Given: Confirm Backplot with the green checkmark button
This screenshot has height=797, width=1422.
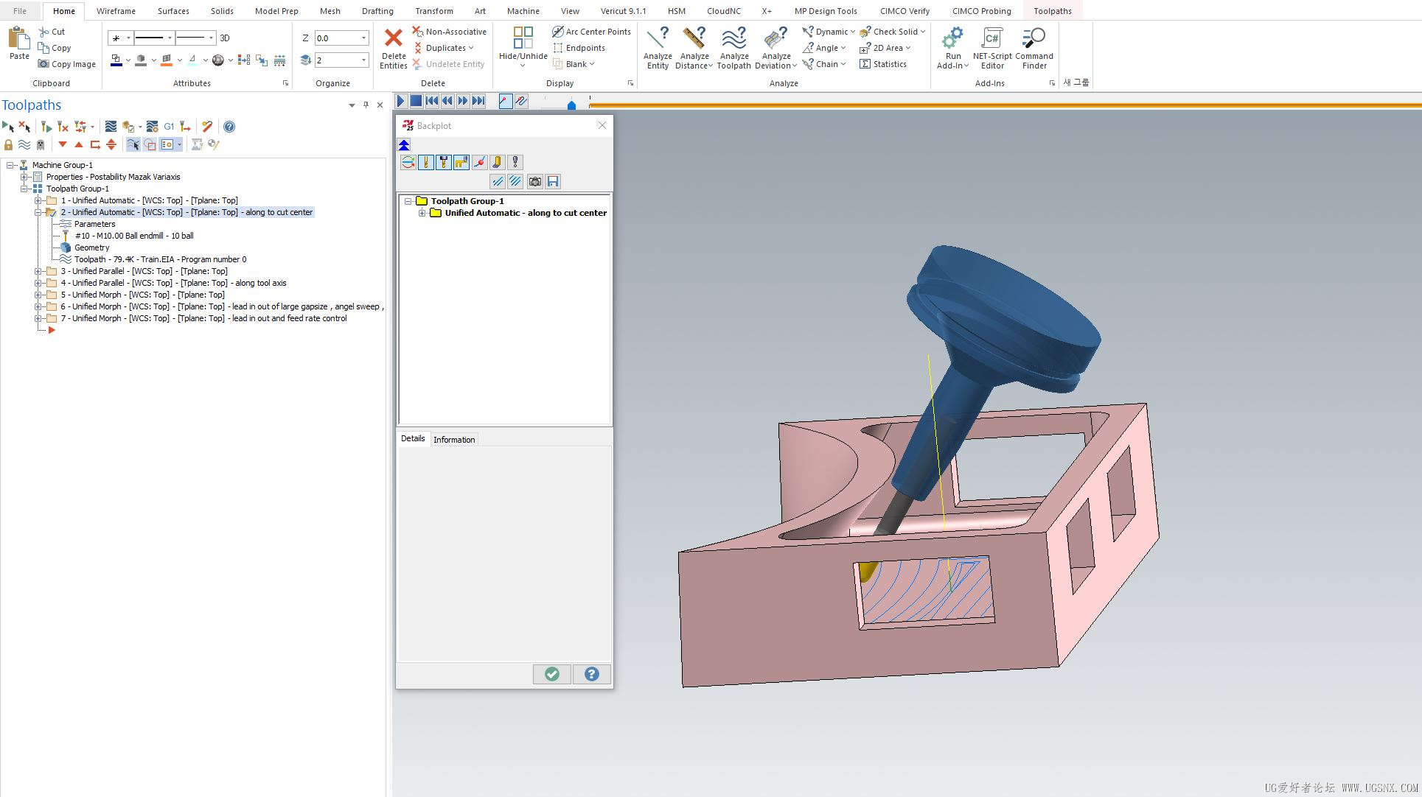Looking at the screenshot, I should (x=551, y=674).
